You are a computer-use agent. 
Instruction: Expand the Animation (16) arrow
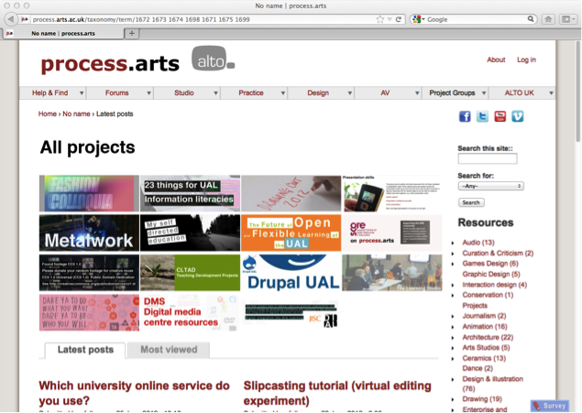[x=453, y=327]
